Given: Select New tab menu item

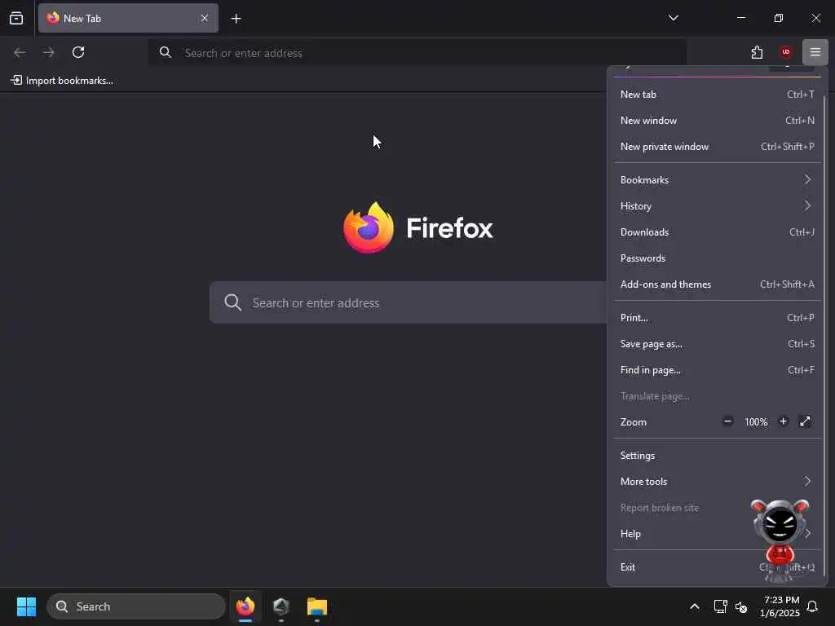Looking at the screenshot, I should tap(717, 95).
